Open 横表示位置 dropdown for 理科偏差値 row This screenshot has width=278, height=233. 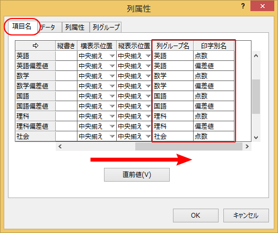[x=112, y=127]
